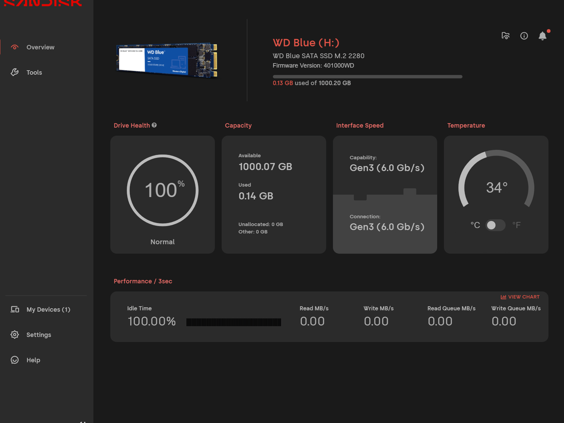The height and width of the screenshot is (423, 564).
Task: Click the 0.13 GB used of 1000.20 GB text
Action: pyautogui.click(x=312, y=83)
